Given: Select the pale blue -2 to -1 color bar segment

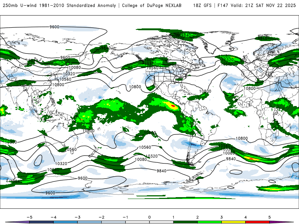Looking at the screenshot, I should pyautogui.click(x=114, y=222).
